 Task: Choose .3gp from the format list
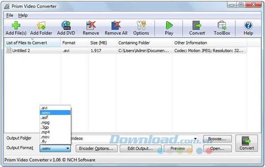click(x=55, y=127)
